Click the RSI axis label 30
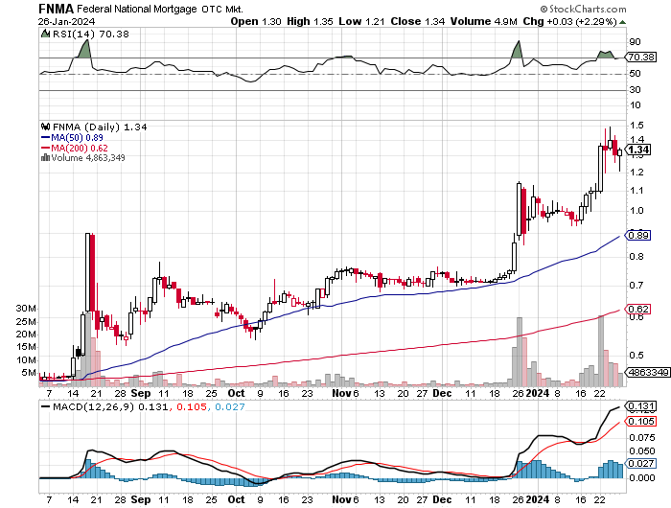This screenshot has width=671, height=508. tap(635, 90)
